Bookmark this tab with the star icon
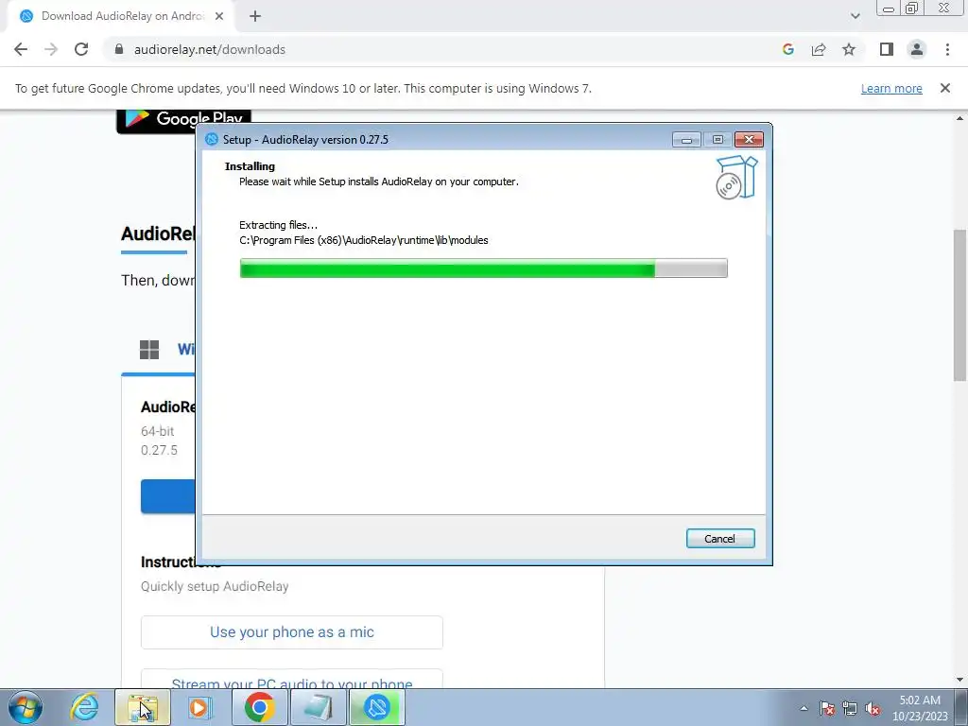 (849, 49)
